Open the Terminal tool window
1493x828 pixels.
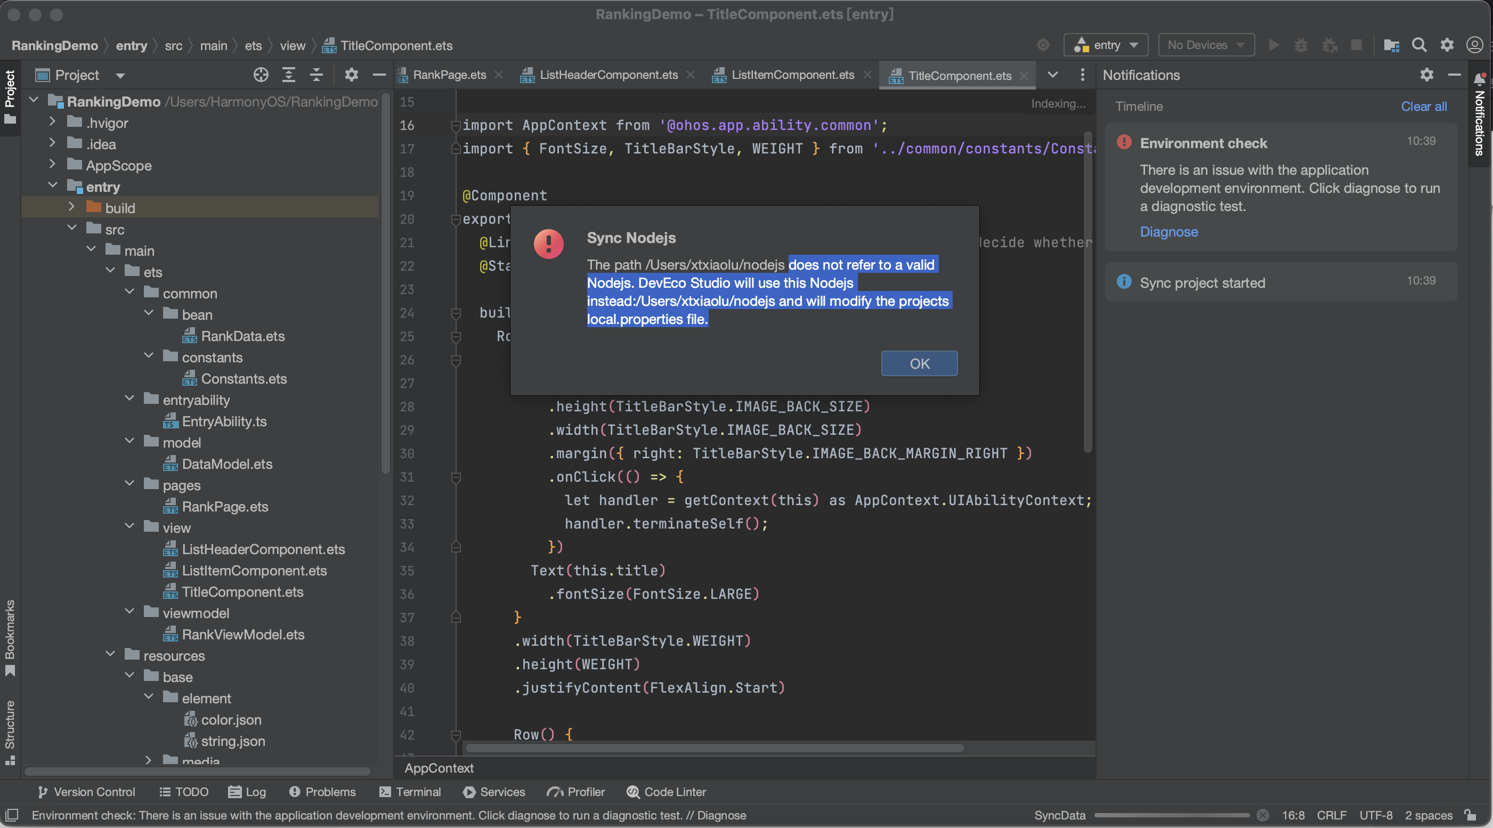click(410, 791)
